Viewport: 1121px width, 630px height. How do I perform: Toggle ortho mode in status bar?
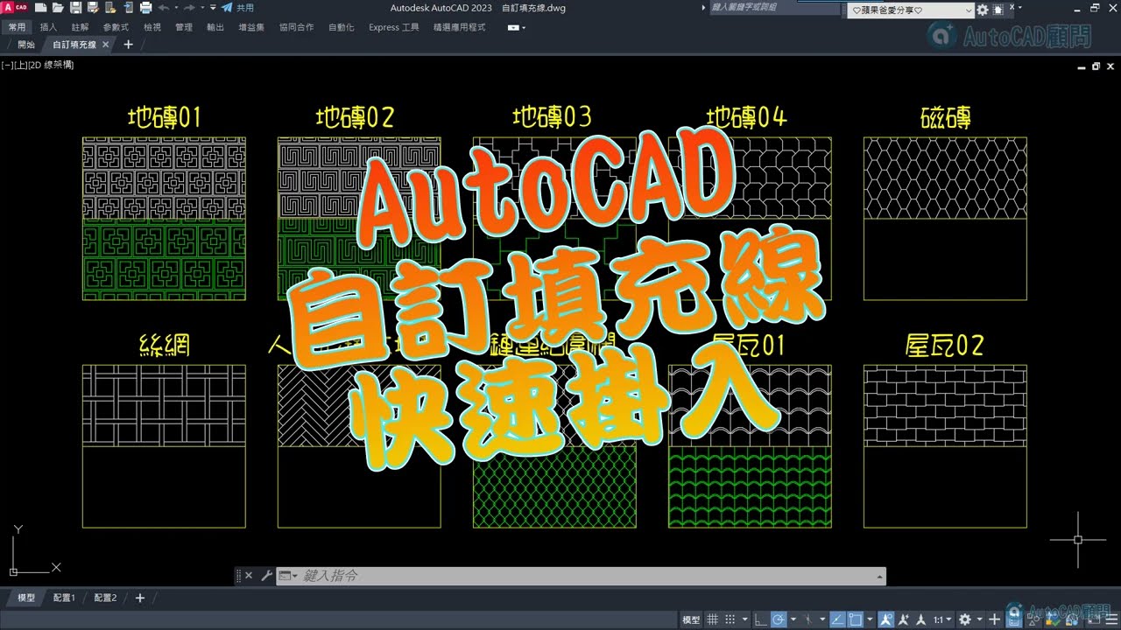[x=760, y=619]
